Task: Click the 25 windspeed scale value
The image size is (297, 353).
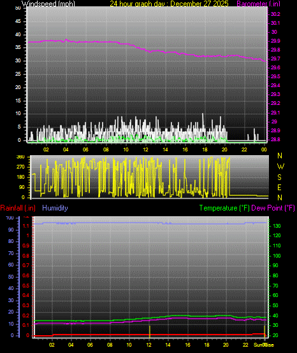Action: pyautogui.click(x=18, y=74)
